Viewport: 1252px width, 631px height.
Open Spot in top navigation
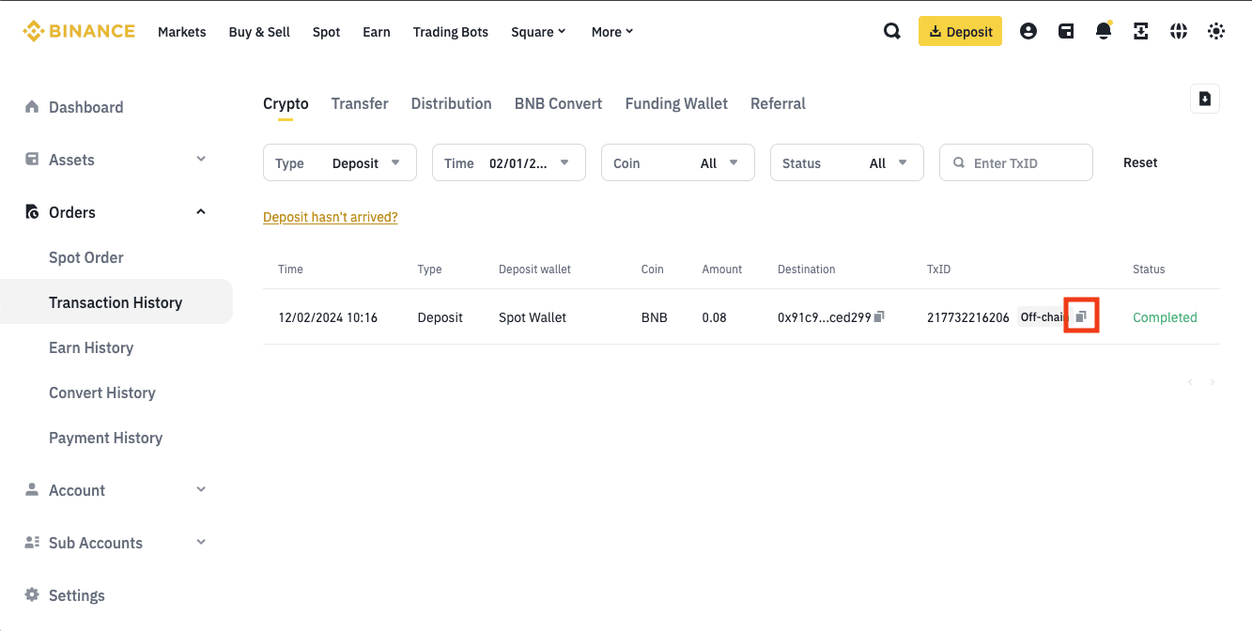(327, 32)
